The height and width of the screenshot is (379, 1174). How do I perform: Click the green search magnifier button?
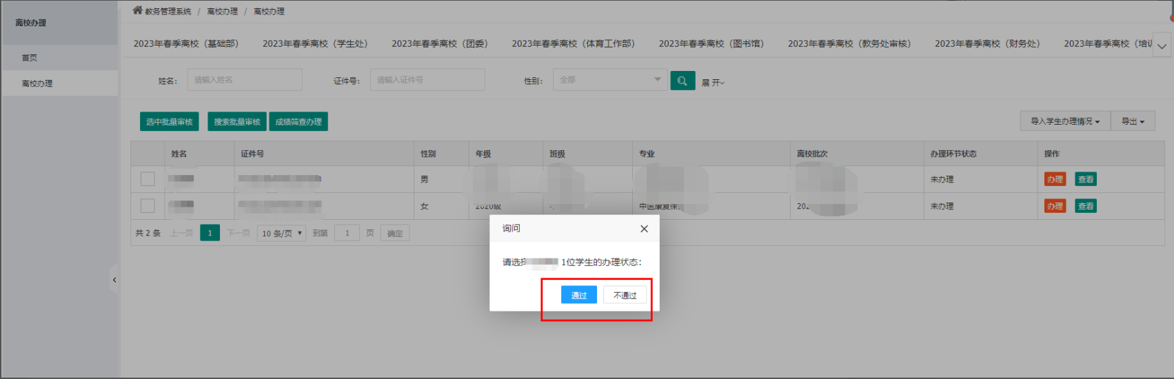(682, 81)
